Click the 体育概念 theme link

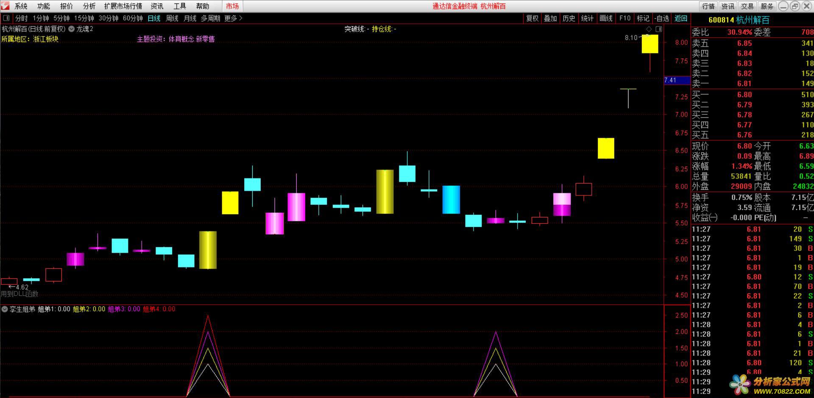181,39
